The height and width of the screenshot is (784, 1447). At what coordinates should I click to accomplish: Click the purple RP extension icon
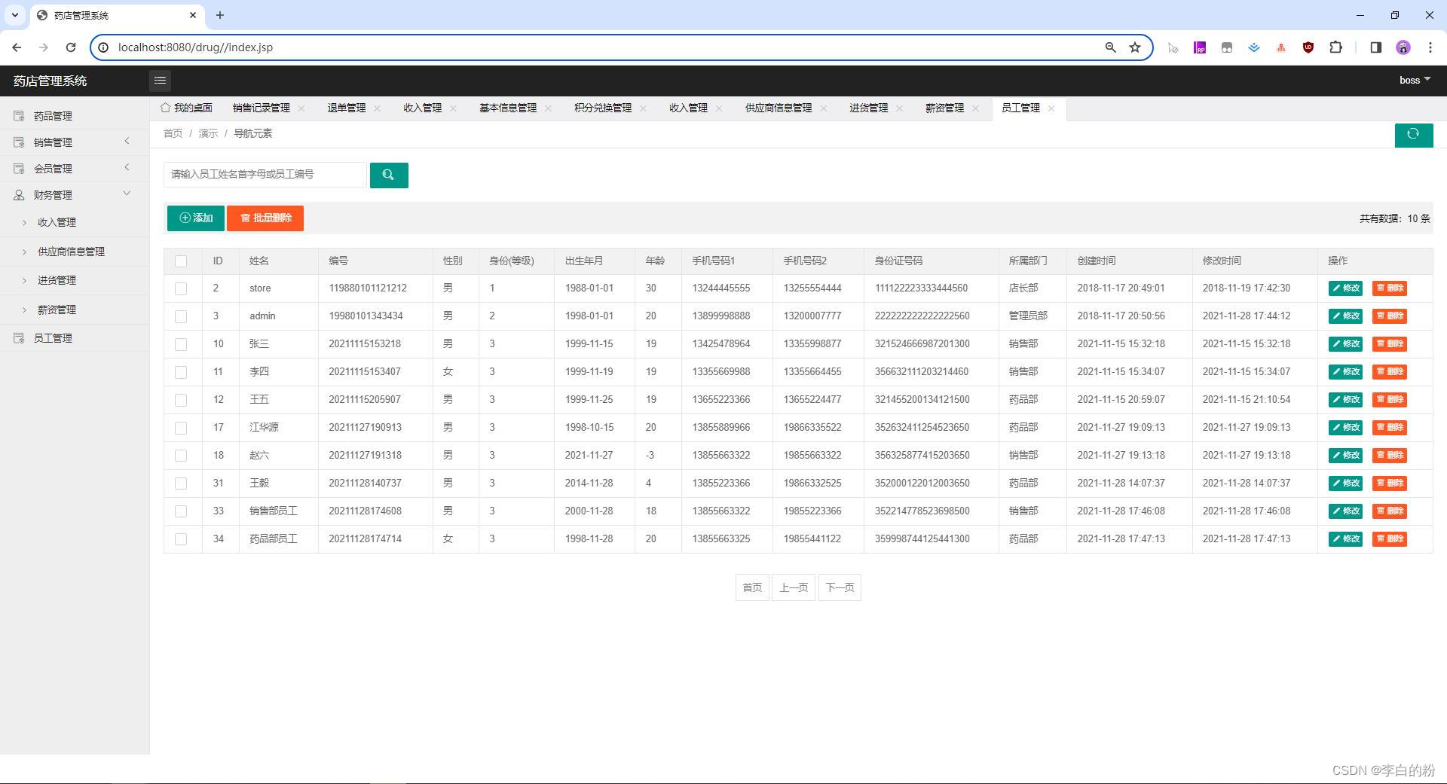tap(1200, 47)
